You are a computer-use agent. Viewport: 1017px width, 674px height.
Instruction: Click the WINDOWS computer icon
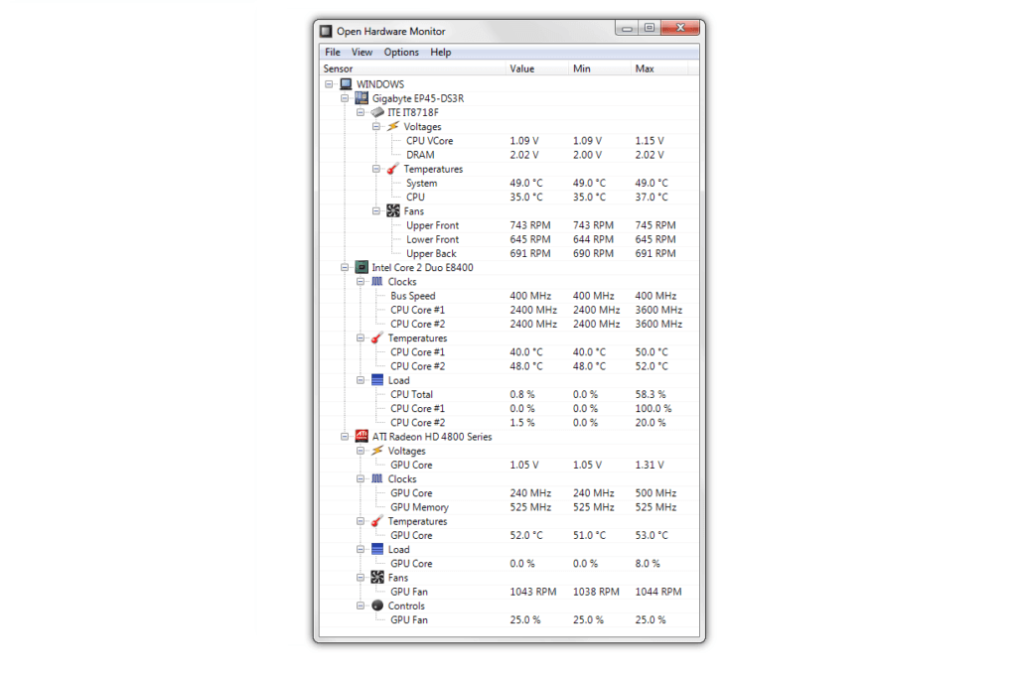[x=346, y=84]
